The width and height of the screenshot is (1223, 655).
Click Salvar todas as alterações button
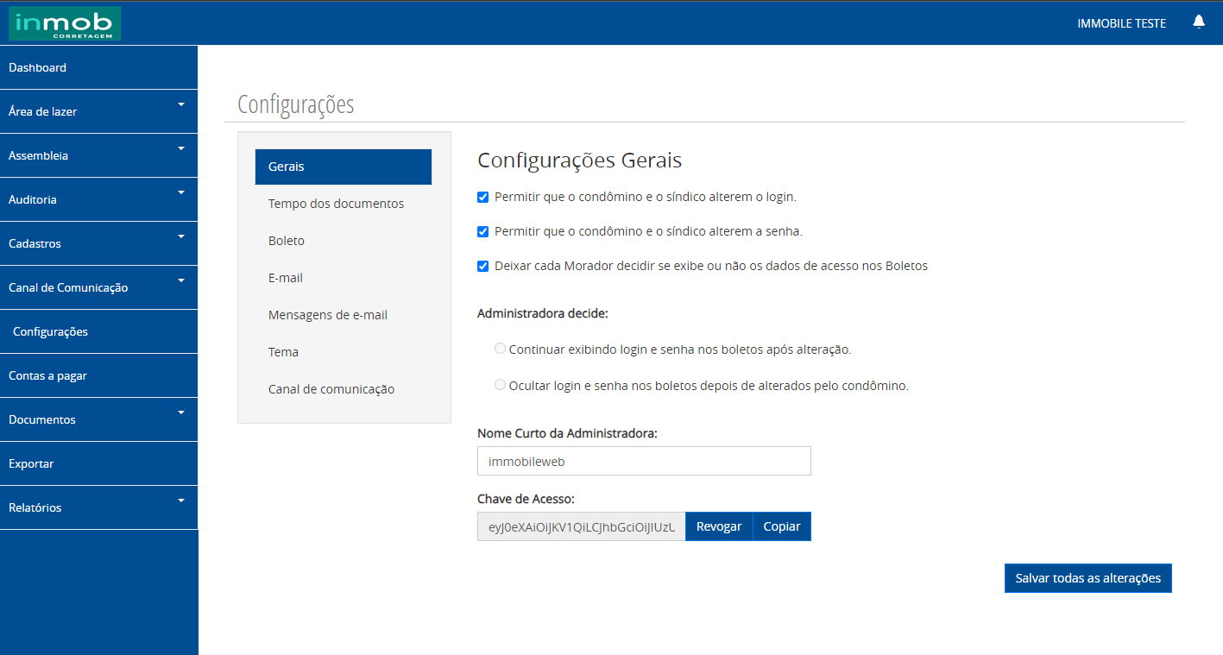(x=1088, y=578)
